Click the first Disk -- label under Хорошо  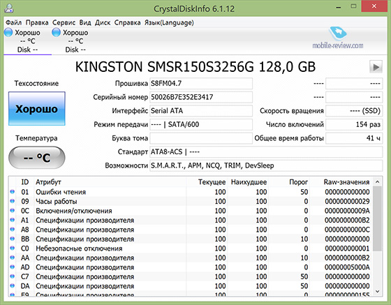pyautogui.click(x=27, y=50)
